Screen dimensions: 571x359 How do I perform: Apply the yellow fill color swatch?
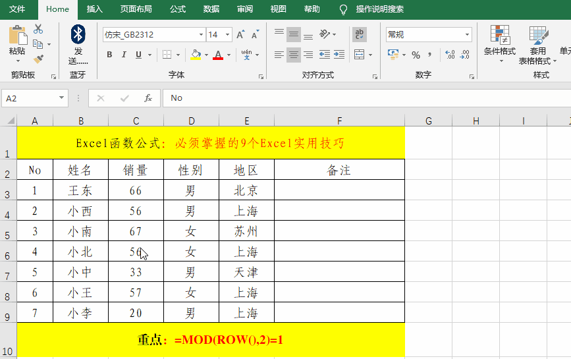(196, 55)
